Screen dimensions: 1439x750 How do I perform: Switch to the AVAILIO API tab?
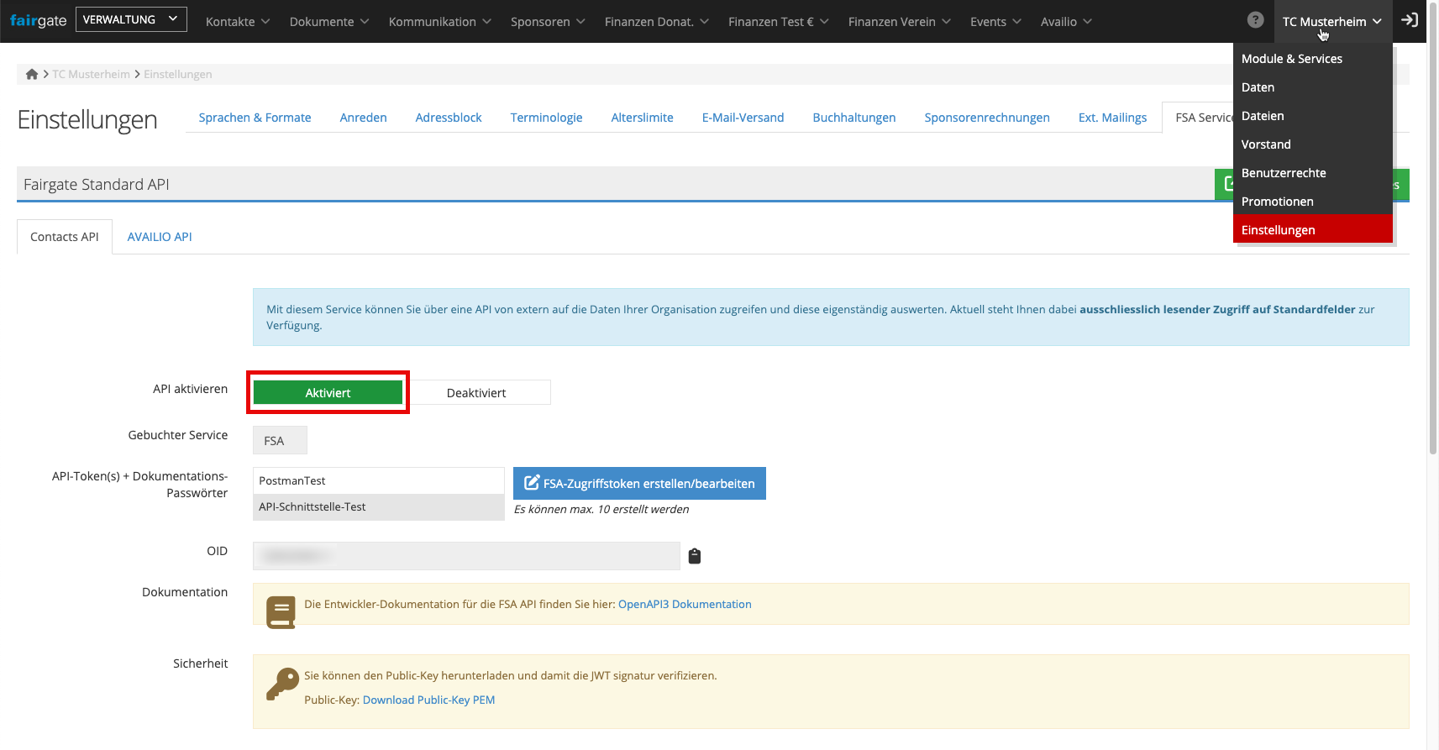pyautogui.click(x=160, y=237)
